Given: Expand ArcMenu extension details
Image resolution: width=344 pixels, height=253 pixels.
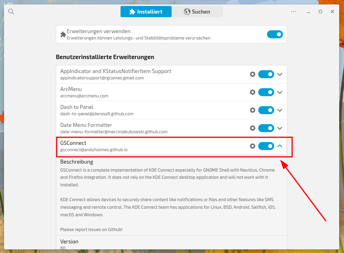Looking at the screenshot, I should pos(280,92).
